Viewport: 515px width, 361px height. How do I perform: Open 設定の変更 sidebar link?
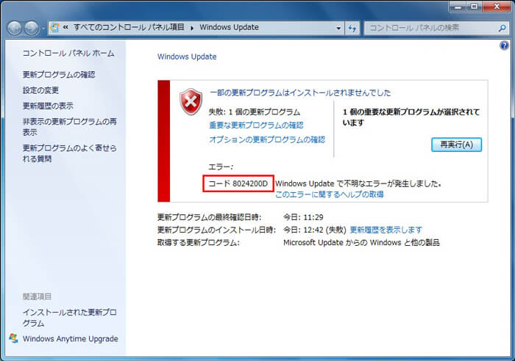point(40,90)
